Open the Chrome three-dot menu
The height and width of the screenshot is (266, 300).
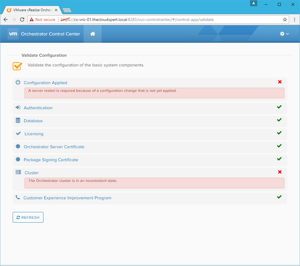pos(294,19)
